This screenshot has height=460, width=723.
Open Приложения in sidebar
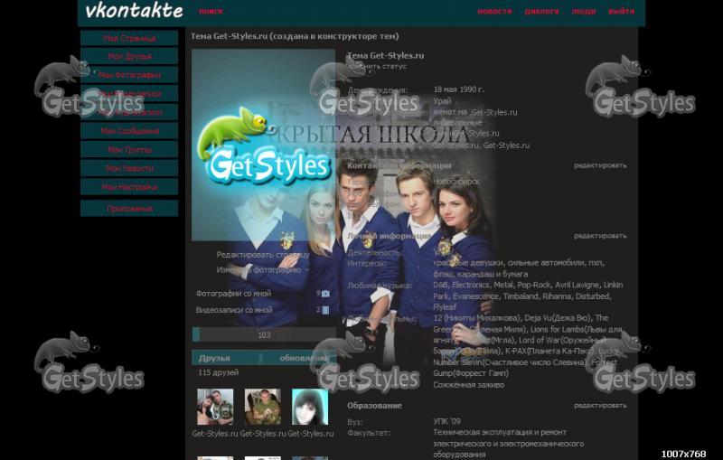coord(129,209)
